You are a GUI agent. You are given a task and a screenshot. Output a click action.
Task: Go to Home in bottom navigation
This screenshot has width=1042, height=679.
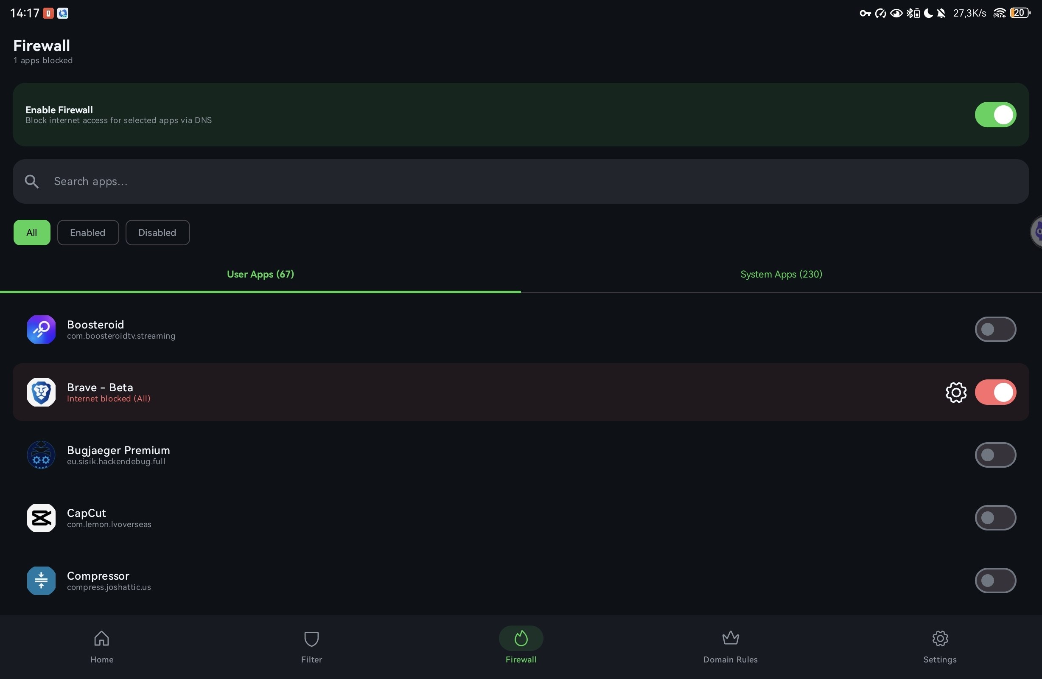click(x=101, y=646)
